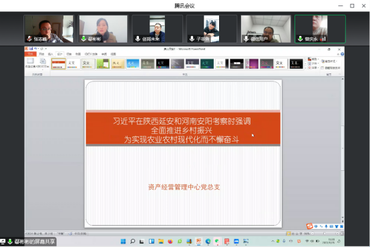Toggle Sogou Chinese/English input mode
This screenshot has width=370, height=247.
316,226
